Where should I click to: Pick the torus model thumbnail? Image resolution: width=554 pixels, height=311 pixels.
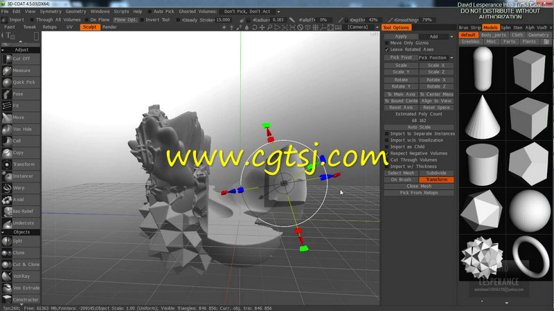pyautogui.click(x=529, y=257)
